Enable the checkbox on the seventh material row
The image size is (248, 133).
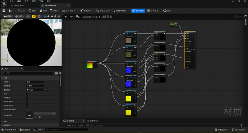27,105
